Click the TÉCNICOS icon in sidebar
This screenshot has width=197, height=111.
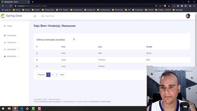pos(5,43)
